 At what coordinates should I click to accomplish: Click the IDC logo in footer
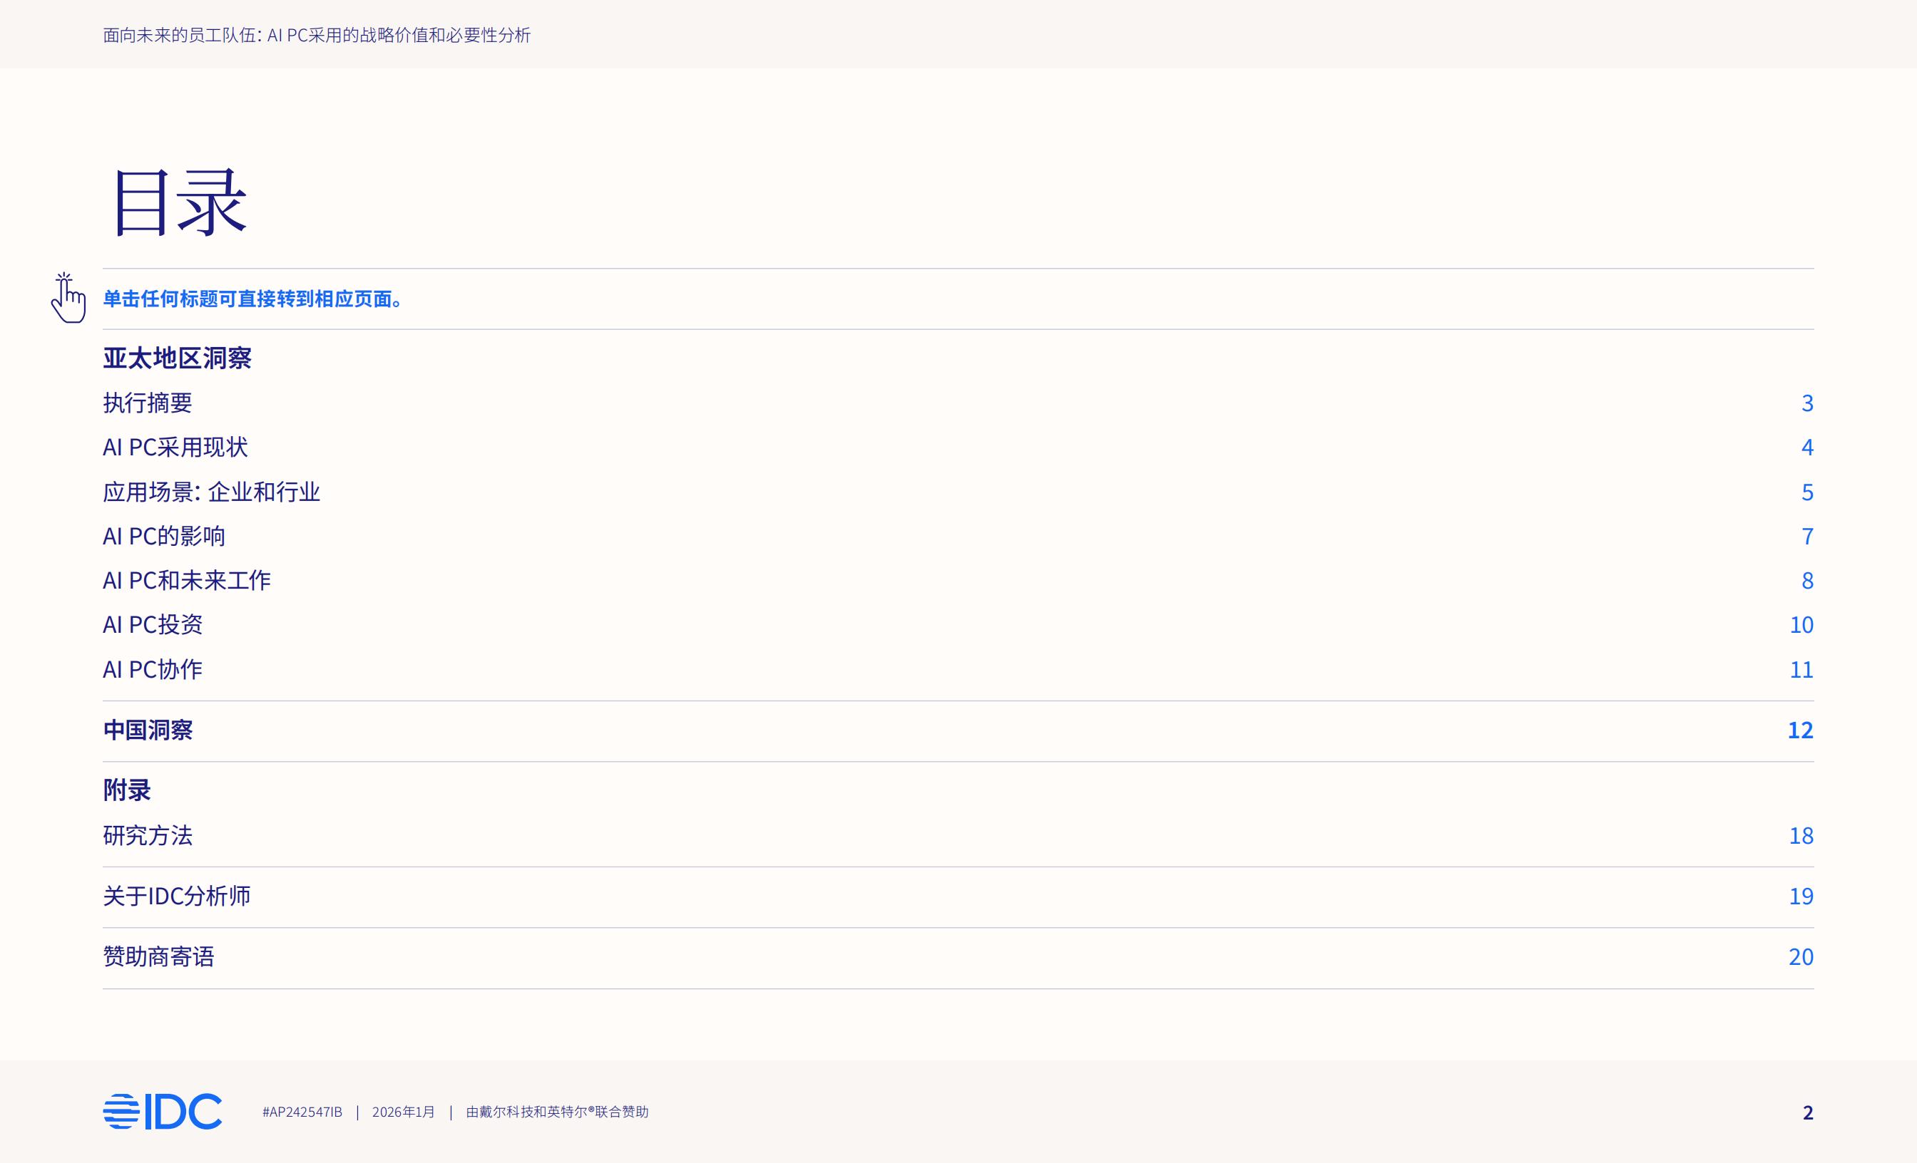point(162,1111)
